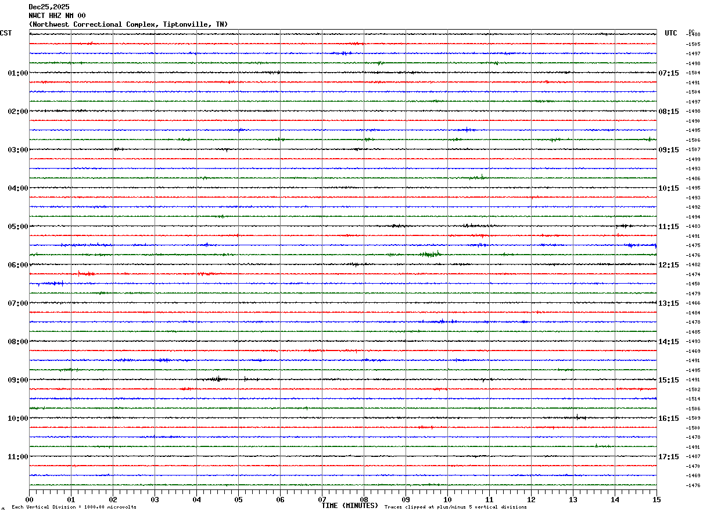Click the vertical division microvolts note

point(74,507)
